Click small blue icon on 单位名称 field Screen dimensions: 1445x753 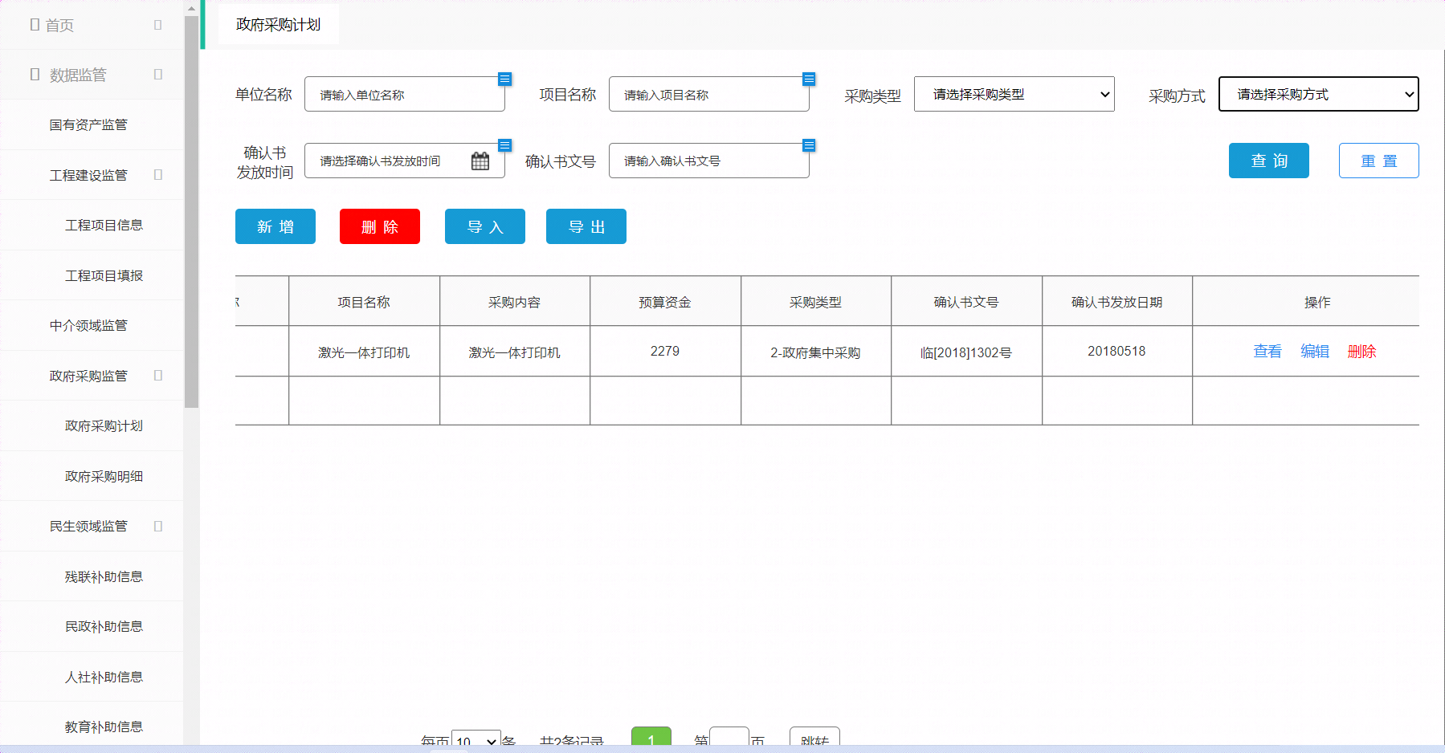click(x=504, y=79)
